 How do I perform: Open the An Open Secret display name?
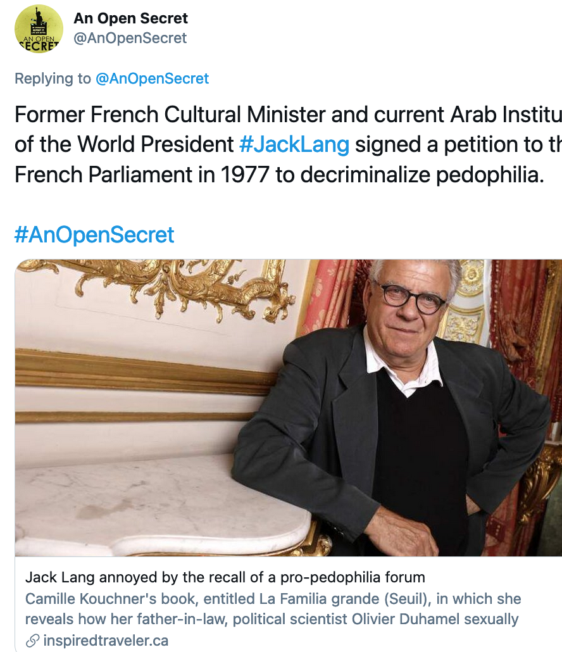[131, 18]
